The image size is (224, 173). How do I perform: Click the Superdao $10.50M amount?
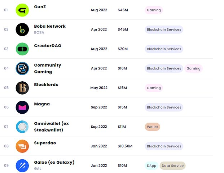click(125, 146)
